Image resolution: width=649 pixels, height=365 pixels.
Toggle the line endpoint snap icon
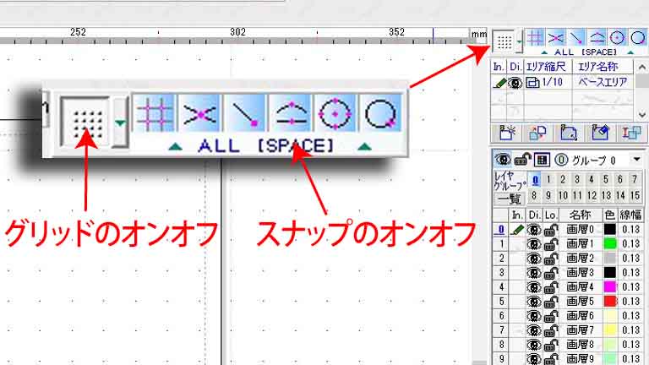pos(245,113)
